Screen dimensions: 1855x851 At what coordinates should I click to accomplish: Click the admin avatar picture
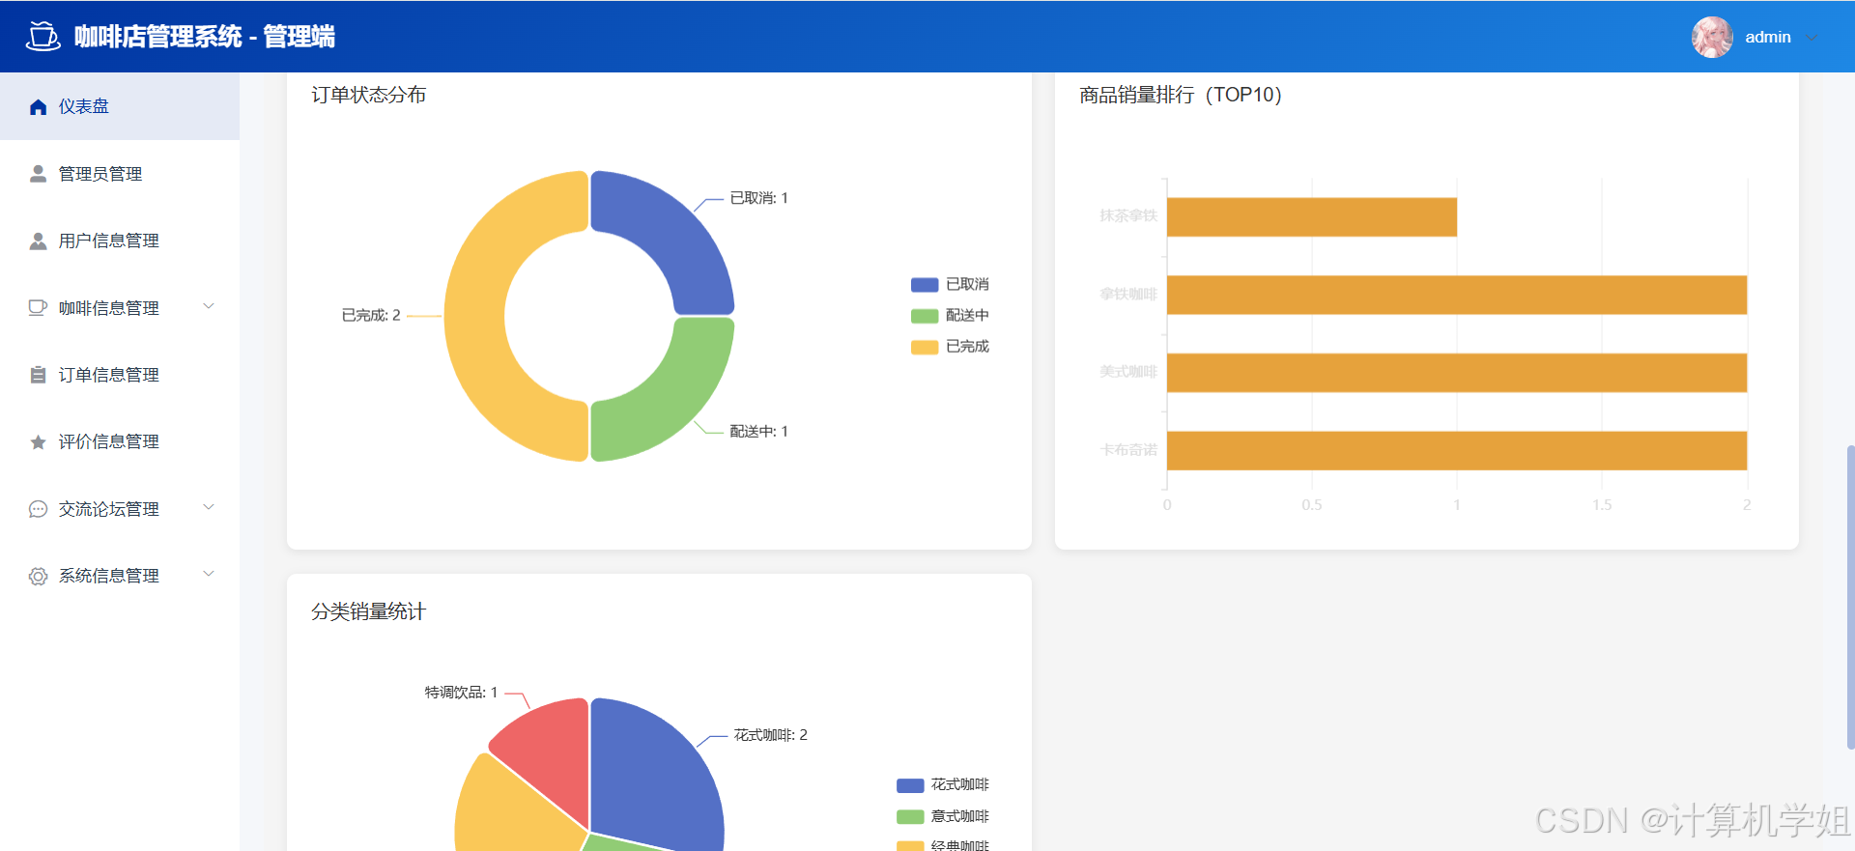tap(1712, 37)
